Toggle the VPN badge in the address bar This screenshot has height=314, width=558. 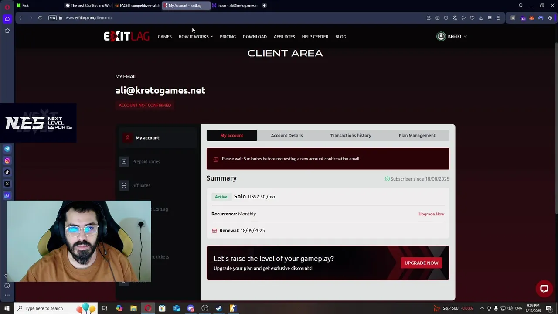tap(53, 18)
